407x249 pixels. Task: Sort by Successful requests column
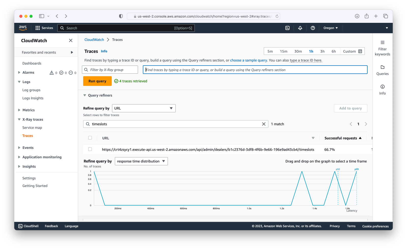click(x=343, y=138)
